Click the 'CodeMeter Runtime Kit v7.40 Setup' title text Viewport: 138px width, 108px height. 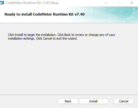pyautogui.click(x=32, y=3)
